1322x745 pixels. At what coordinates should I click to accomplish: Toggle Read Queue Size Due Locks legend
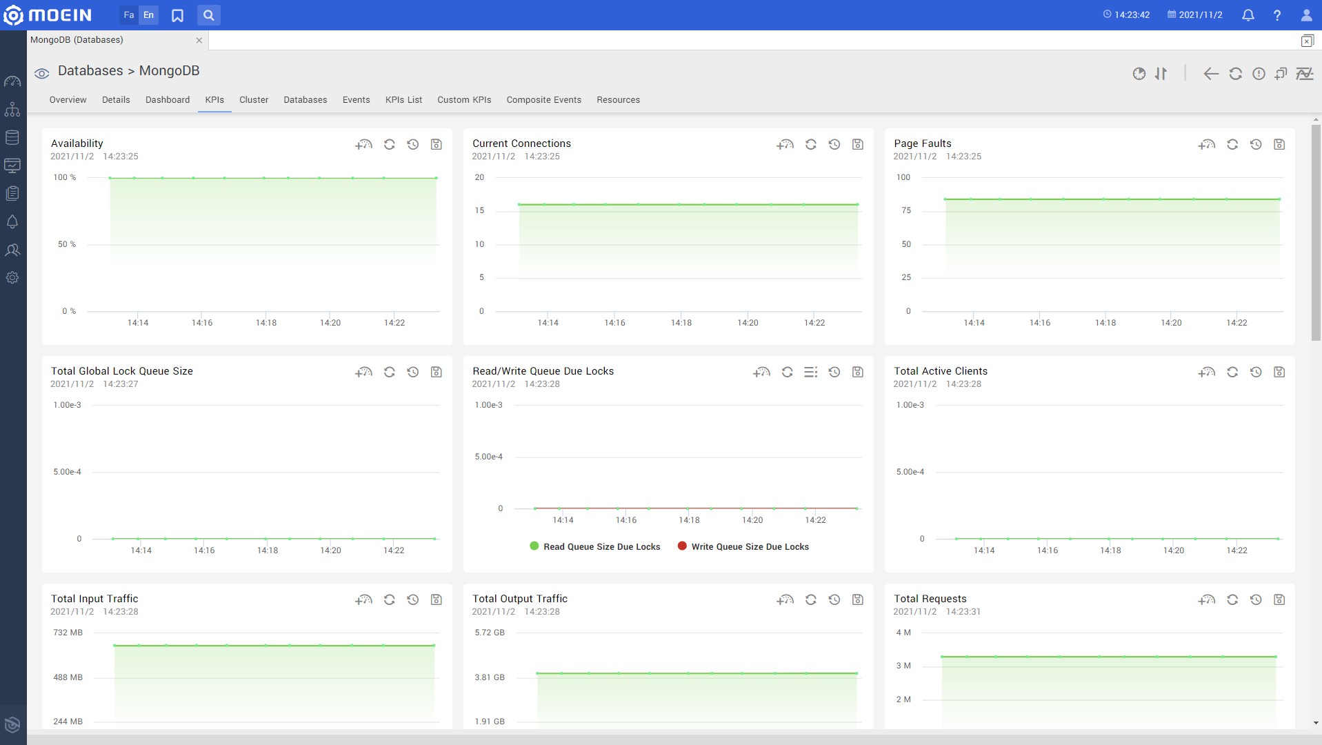point(594,546)
